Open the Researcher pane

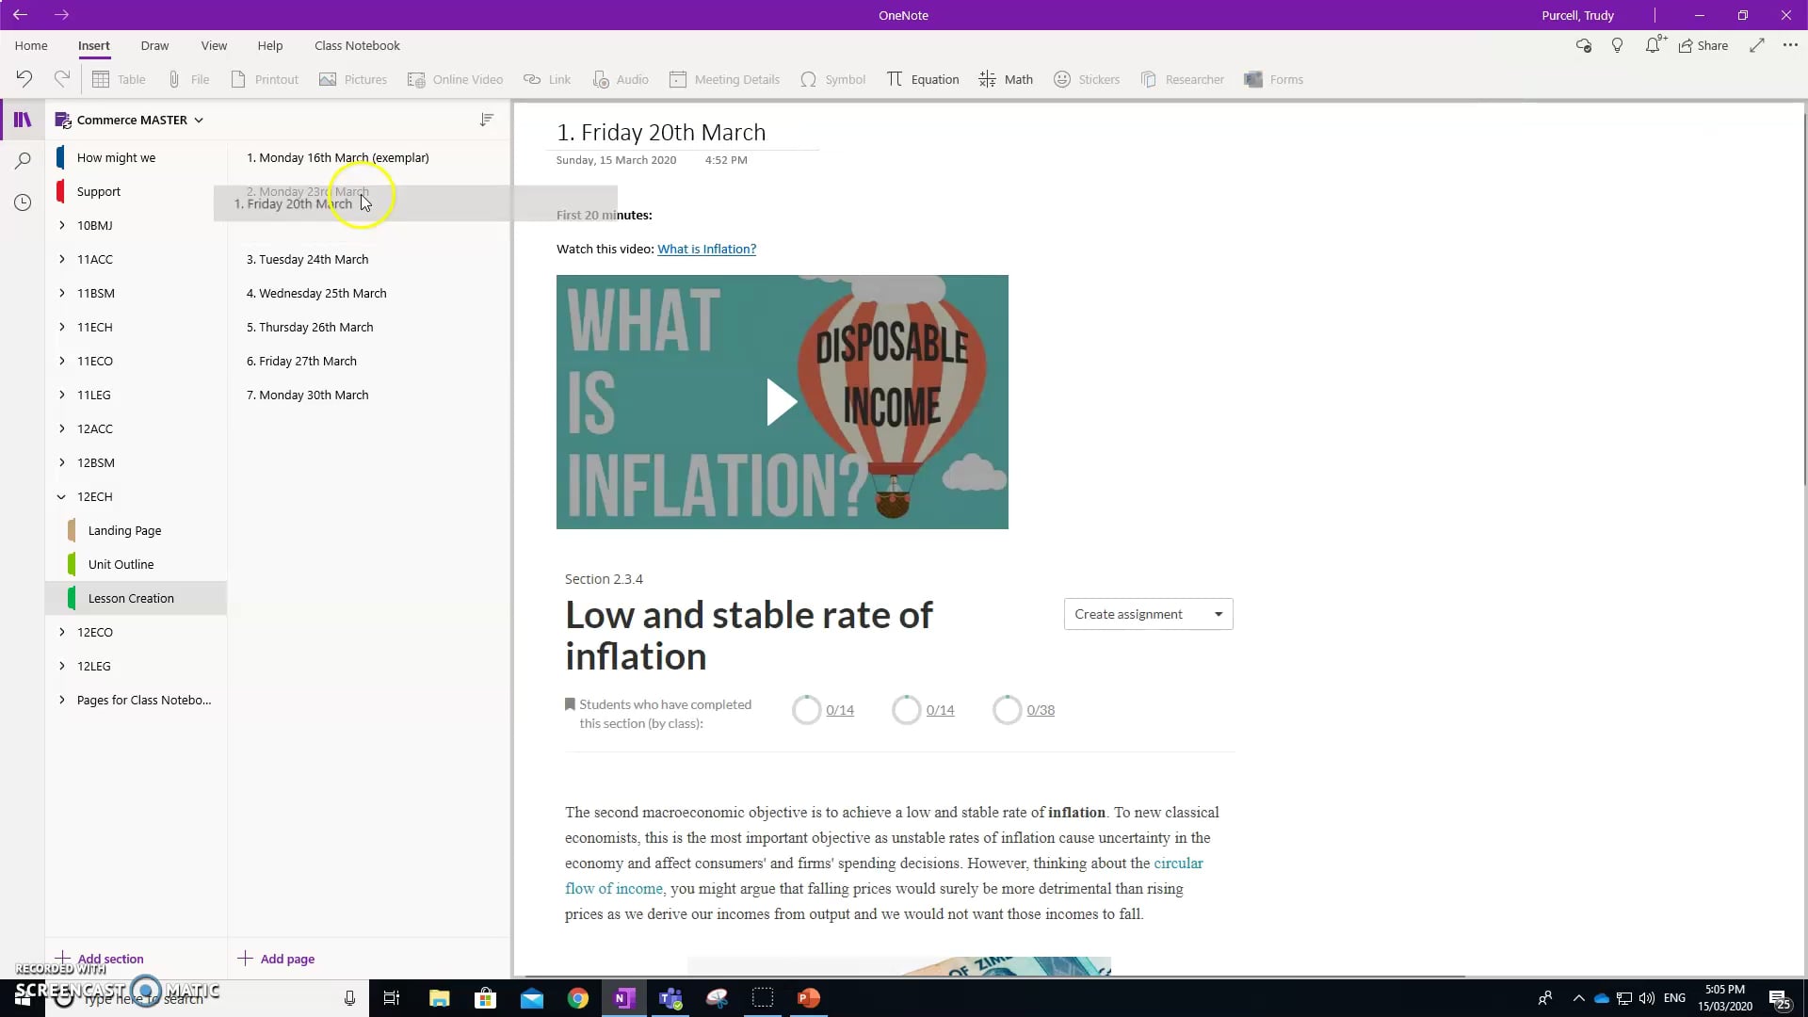pos(1182,79)
